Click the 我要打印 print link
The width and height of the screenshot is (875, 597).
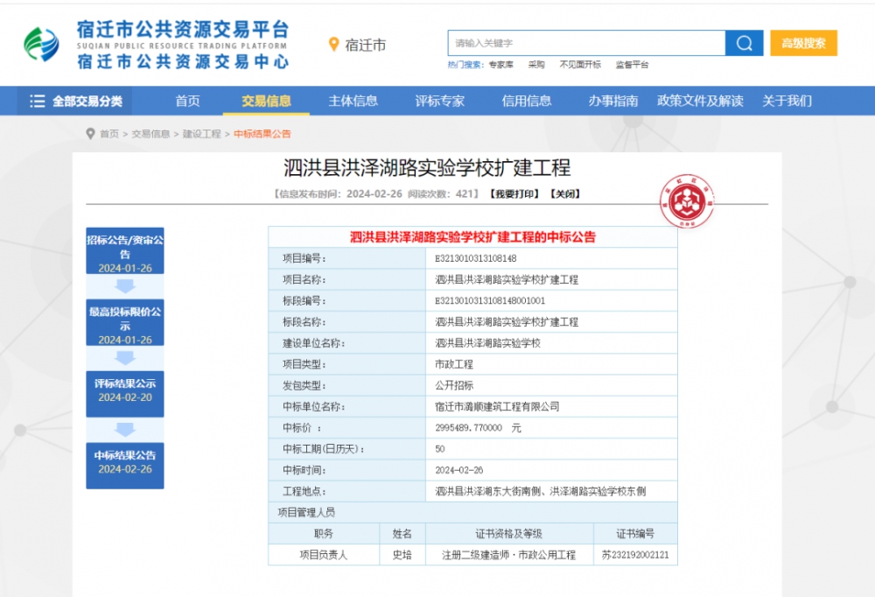pyautogui.click(x=514, y=193)
